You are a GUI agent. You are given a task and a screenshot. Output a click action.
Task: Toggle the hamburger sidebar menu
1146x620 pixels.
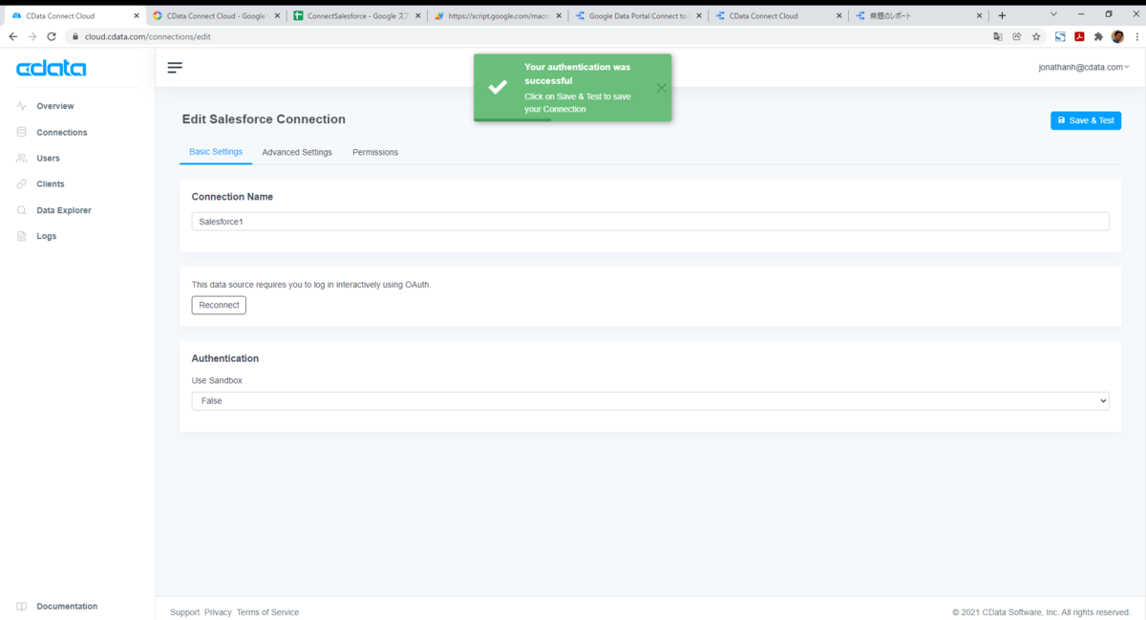175,68
